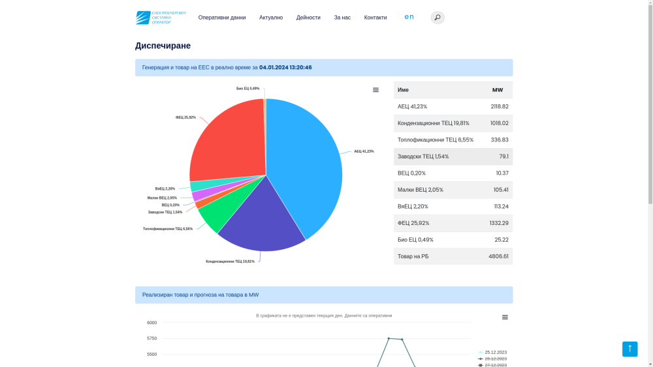
Task: Open the 'Оперативни данни' menu
Action: click(x=222, y=18)
